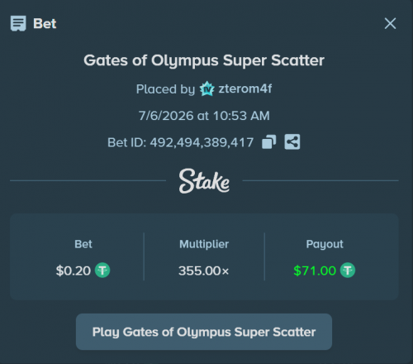Click the "Placed by" text
413x364 pixels.
click(165, 89)
